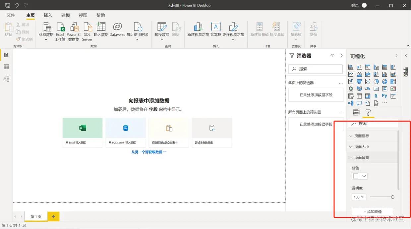Open the Dataverse connector

(x=117, y=29)
